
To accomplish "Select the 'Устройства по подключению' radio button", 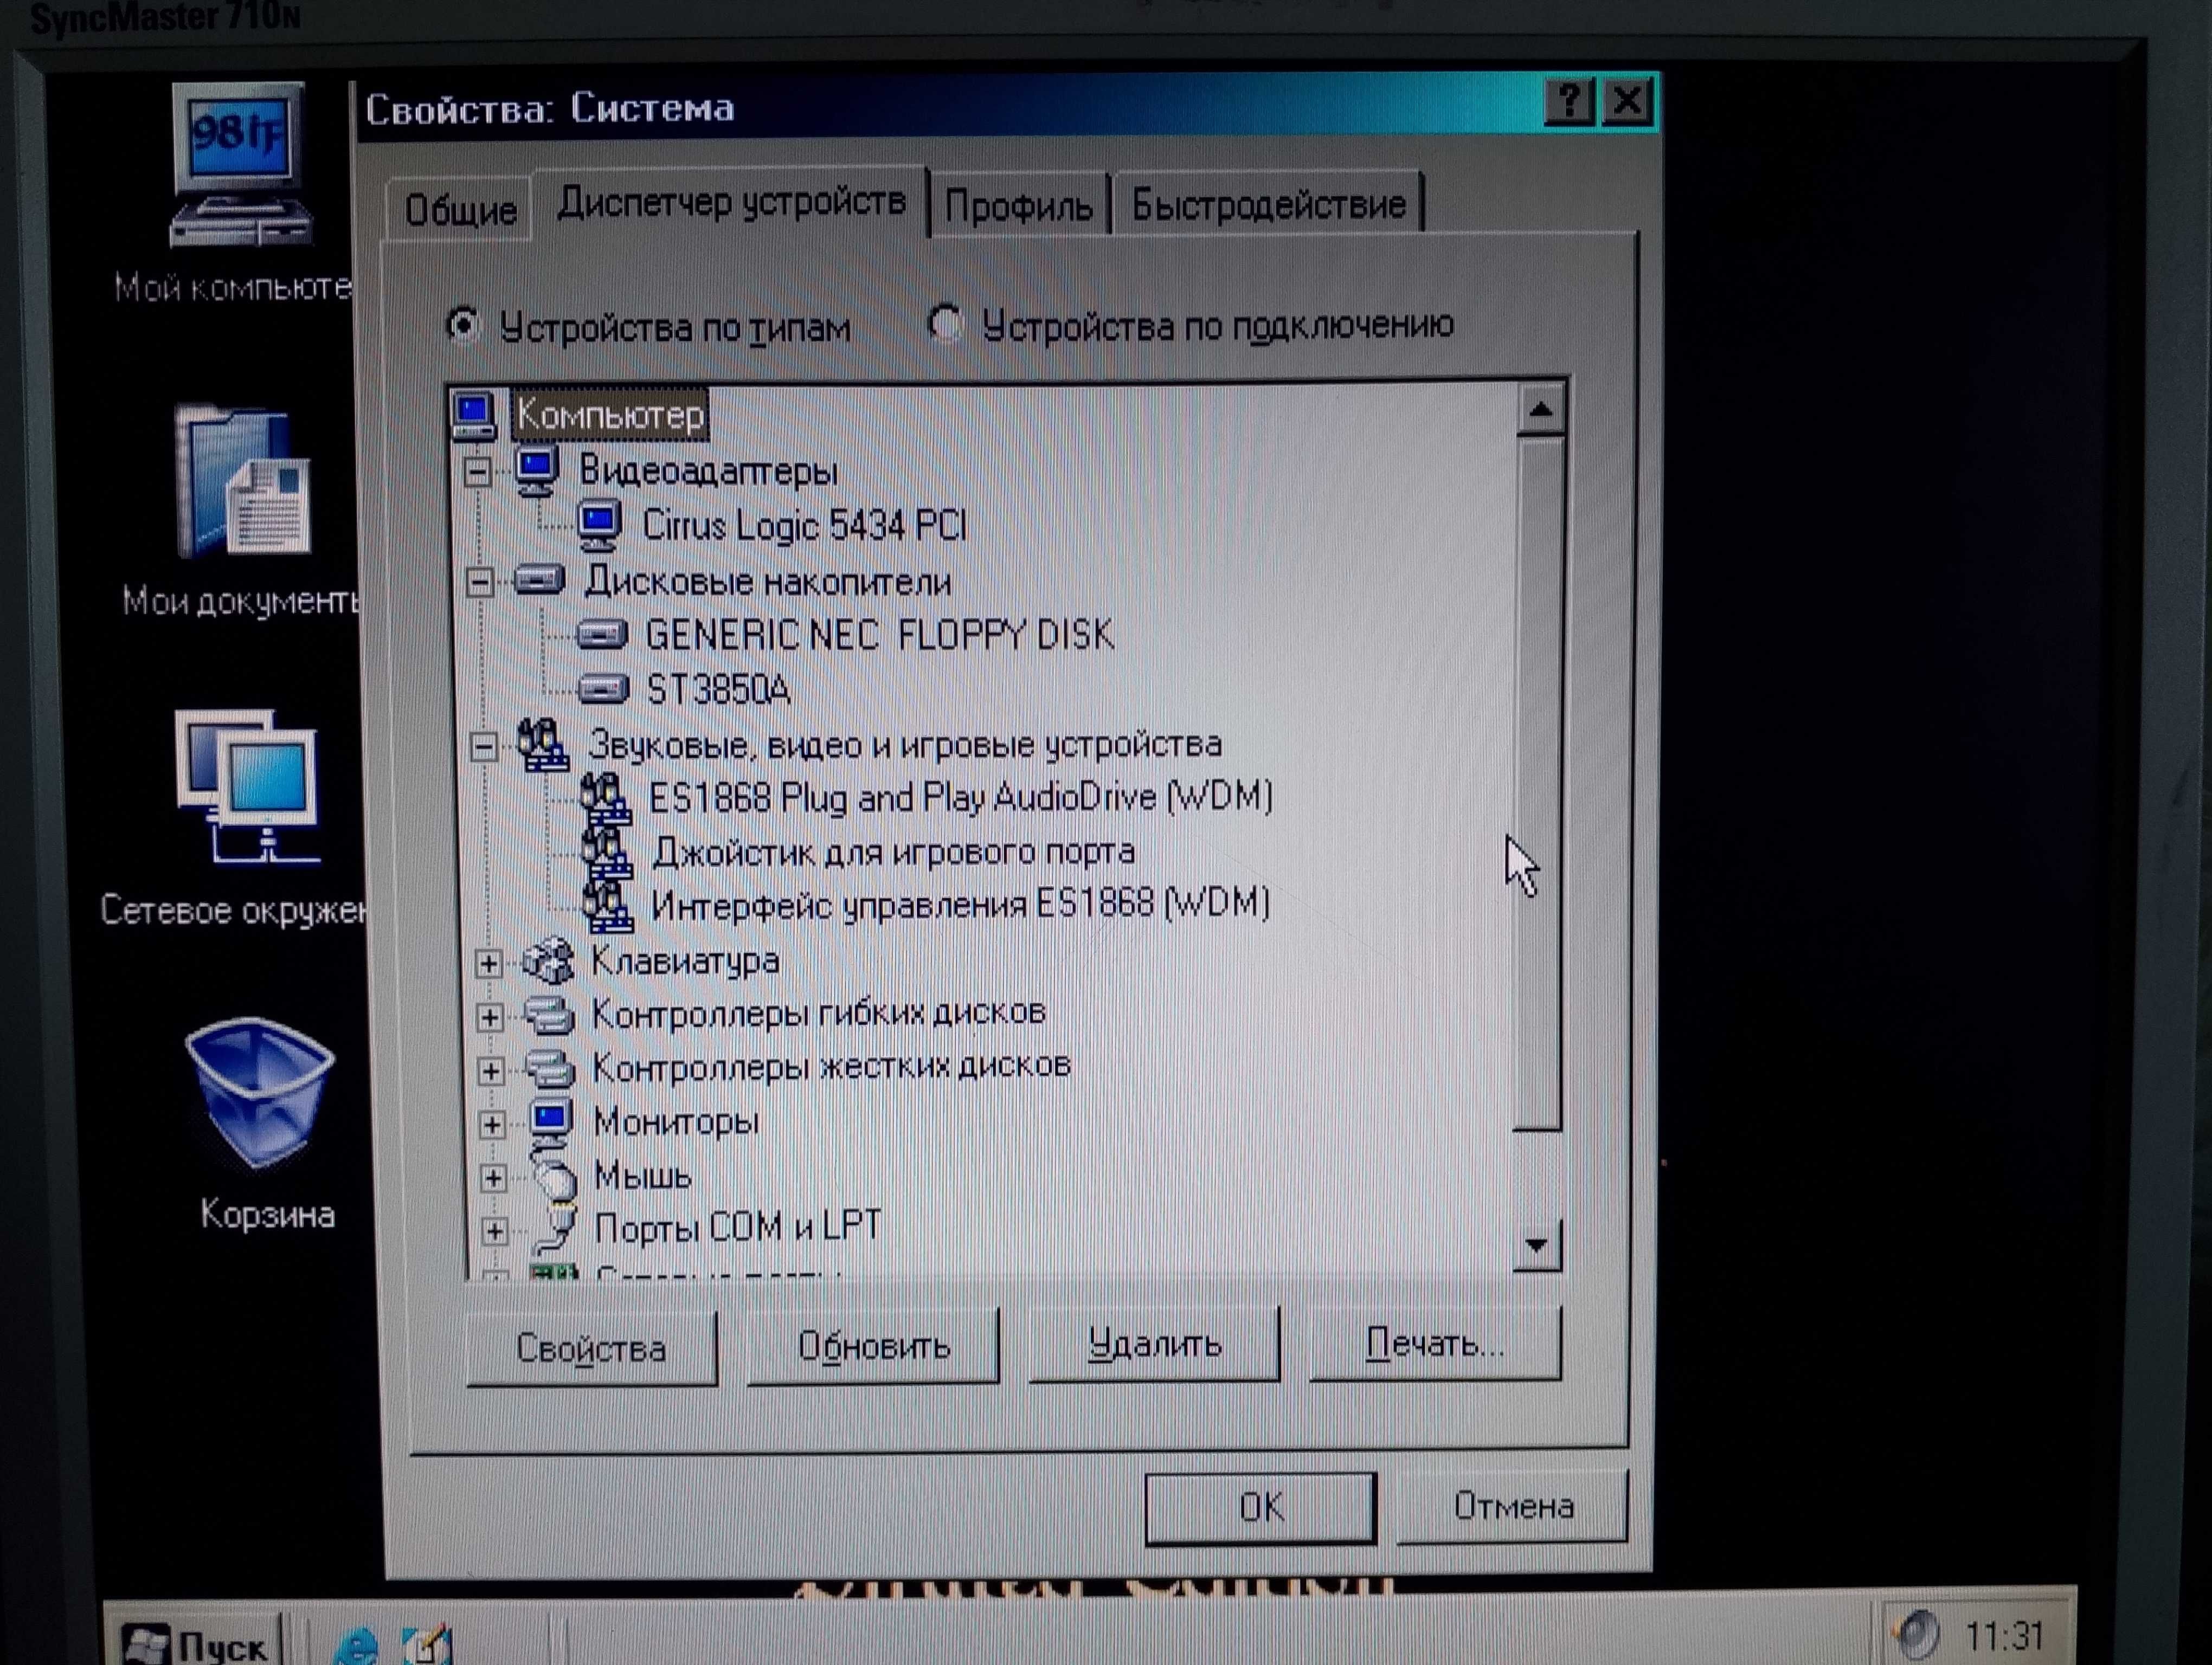I will [x=944, y=323].
